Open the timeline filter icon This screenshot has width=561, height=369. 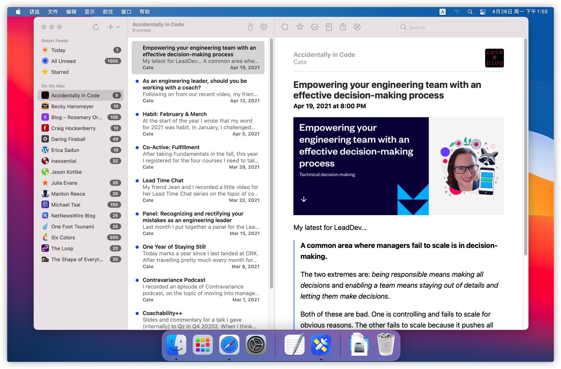pos(264,27)
